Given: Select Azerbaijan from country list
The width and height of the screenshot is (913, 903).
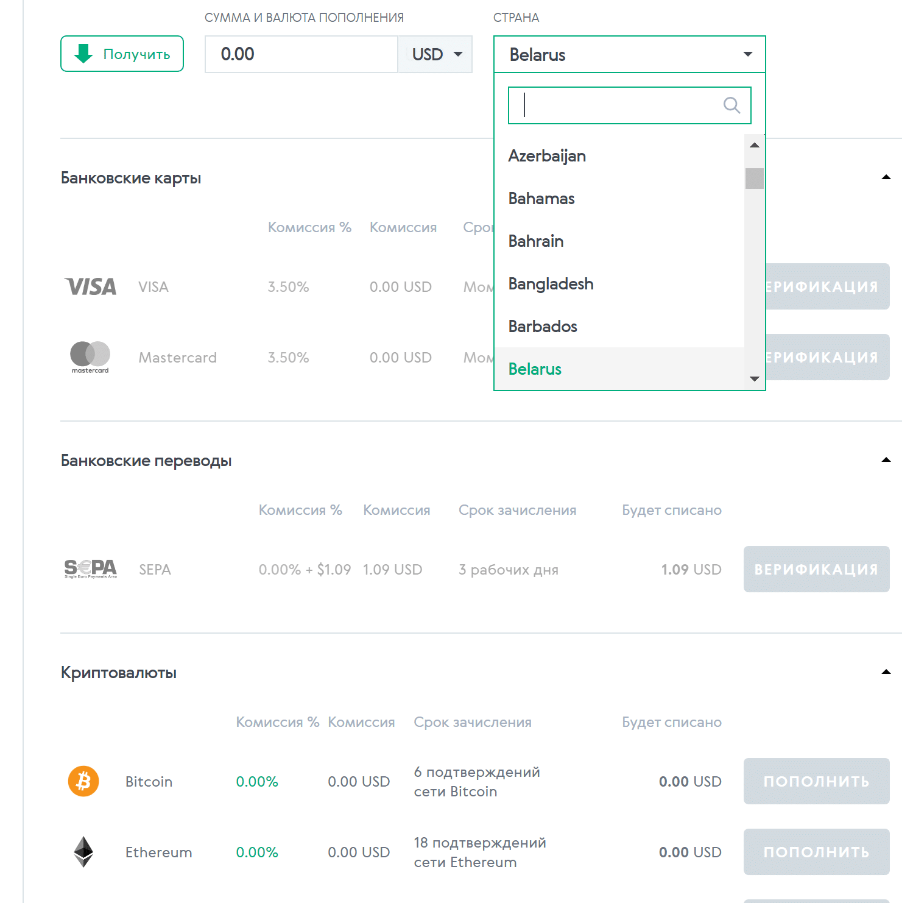Looking at the screenshot, I should pos(547,156).
